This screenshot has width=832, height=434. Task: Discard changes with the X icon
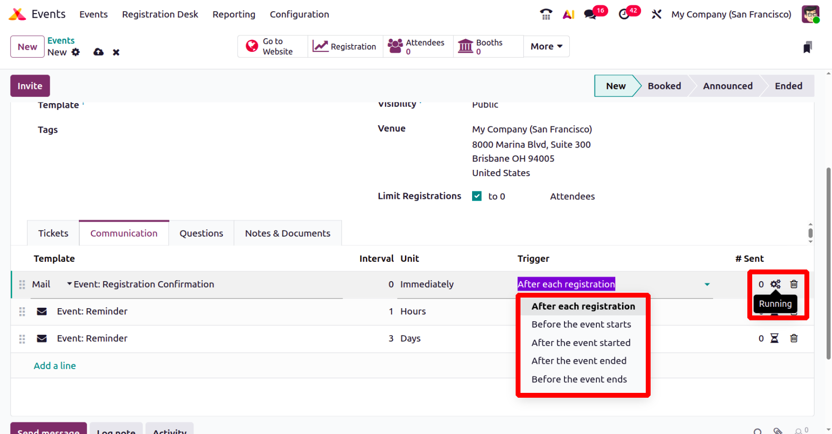pos(116,52)
